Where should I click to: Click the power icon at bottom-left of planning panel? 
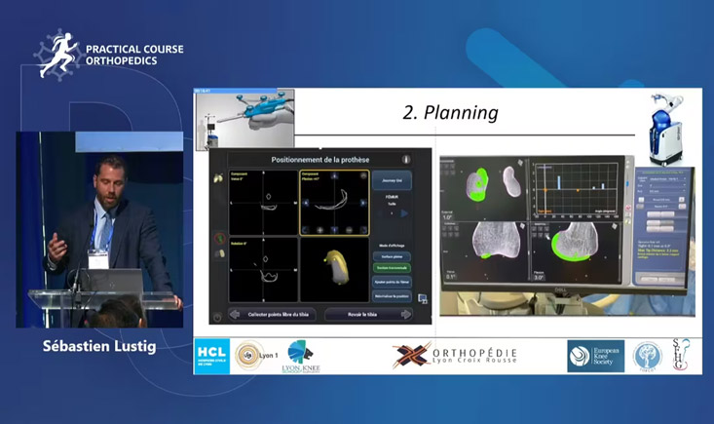216,316
